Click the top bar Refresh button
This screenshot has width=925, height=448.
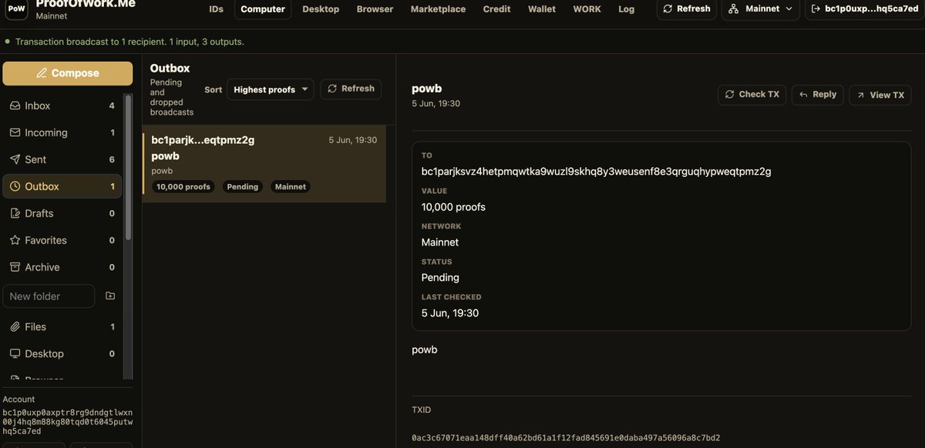(686, 9)
